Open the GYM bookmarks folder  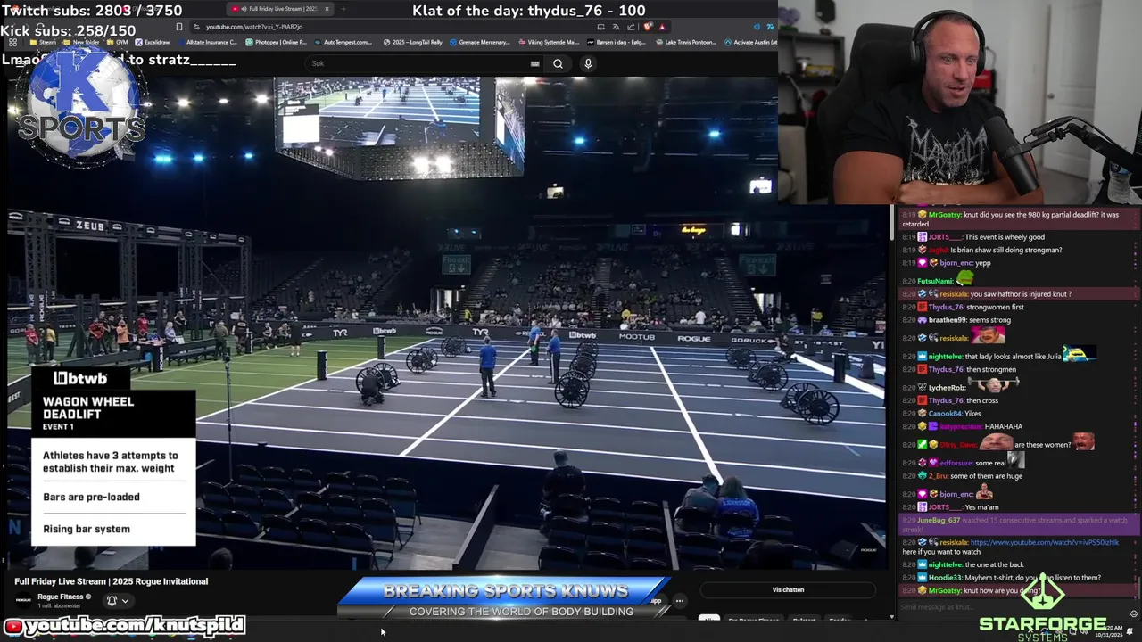[117, 42]
